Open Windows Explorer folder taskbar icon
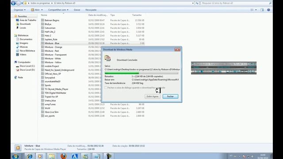283x159 pixels. pyautogui.click(x=51, y=156)
